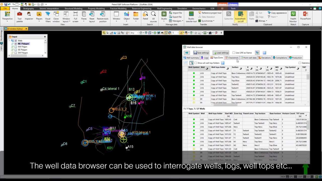Click the help icon next to Show all well top folders
Screen dimensions: 322x181
pyautogui.click(x=223, y=63)
